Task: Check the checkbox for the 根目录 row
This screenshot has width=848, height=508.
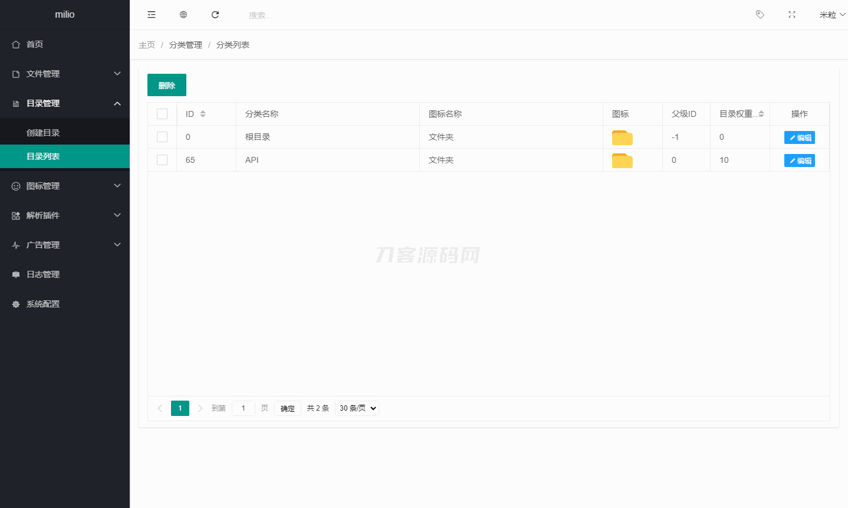Action: (162, 137)
